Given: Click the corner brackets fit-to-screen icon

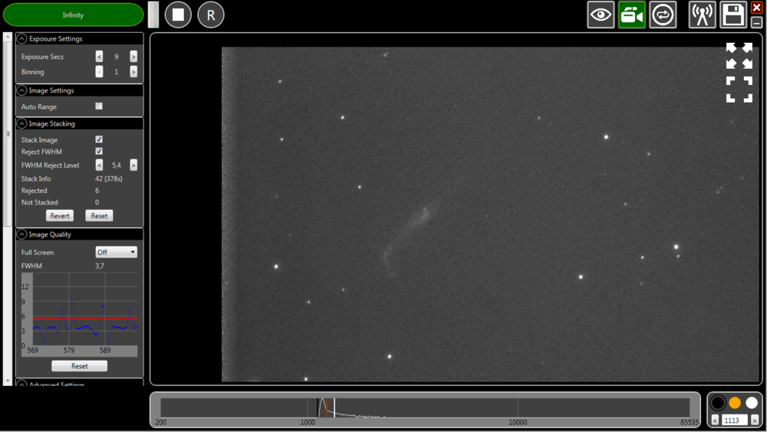Looking at the screenshot, I should [739, 90].
